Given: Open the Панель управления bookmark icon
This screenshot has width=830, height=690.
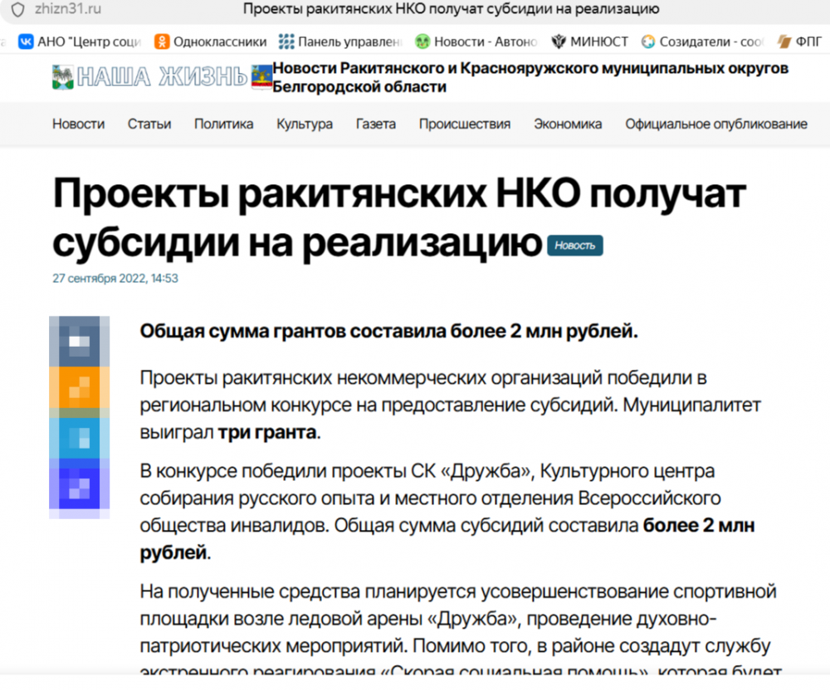Looking at the screenshot, I should coord(286,41).
